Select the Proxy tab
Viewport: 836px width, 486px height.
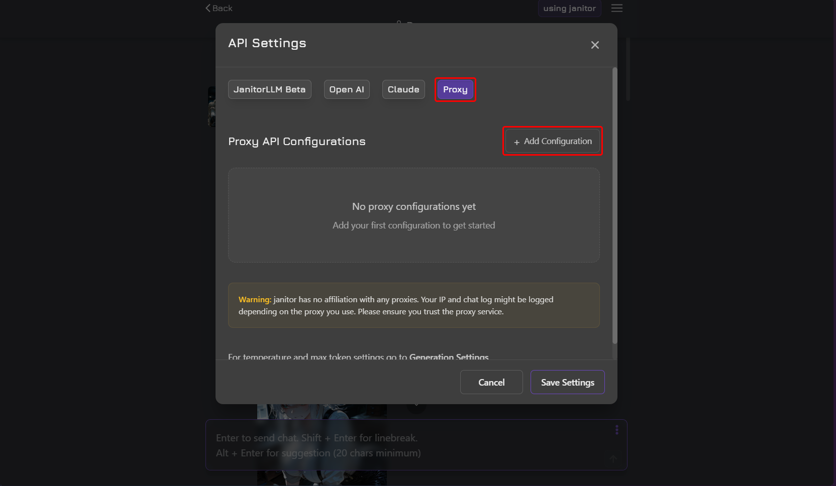(x=455, y=89)
